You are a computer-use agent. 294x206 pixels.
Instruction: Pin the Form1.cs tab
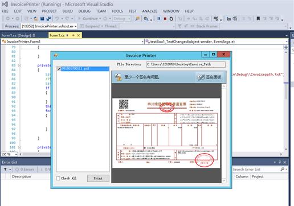pos(73,35)
